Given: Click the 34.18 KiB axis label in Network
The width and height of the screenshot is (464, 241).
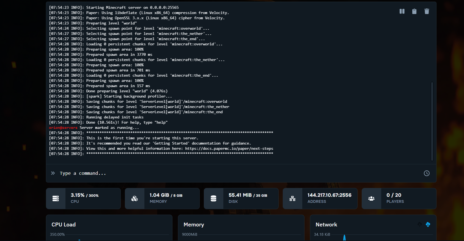Looking at the screenshot, I should (x=322, y=234).
